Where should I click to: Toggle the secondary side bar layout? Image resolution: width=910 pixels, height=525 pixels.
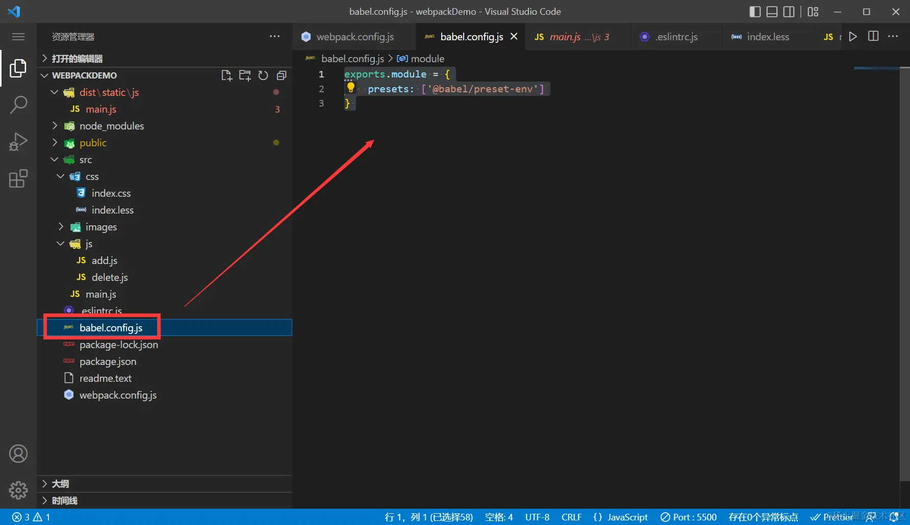(x=789, y=12)
